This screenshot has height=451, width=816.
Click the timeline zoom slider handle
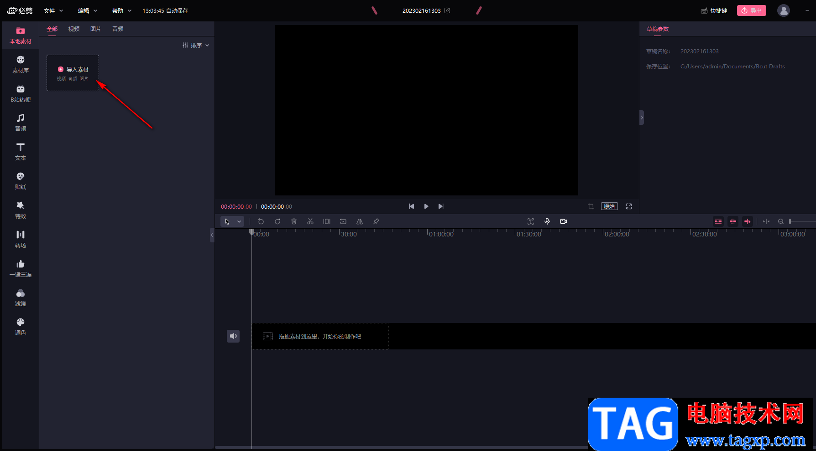[x=790, y=221]
